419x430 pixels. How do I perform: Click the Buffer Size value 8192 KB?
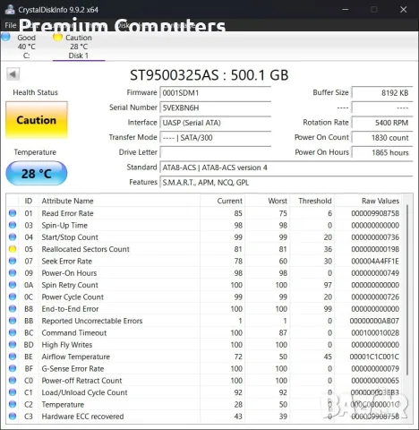click(x=382, y=93)
